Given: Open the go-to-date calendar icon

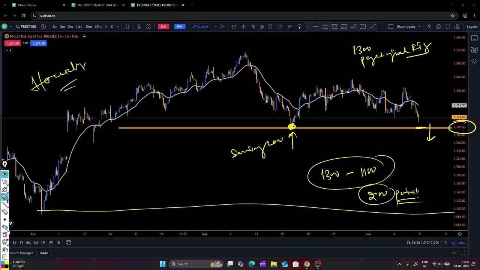Looking at the screenshot, I should coord(68,243).
